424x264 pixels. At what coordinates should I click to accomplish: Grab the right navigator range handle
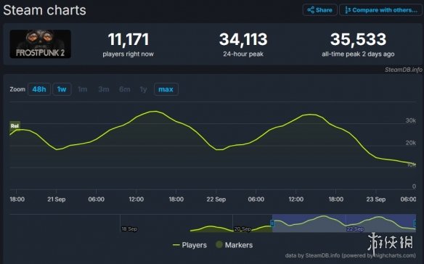(x=415, y=223)
